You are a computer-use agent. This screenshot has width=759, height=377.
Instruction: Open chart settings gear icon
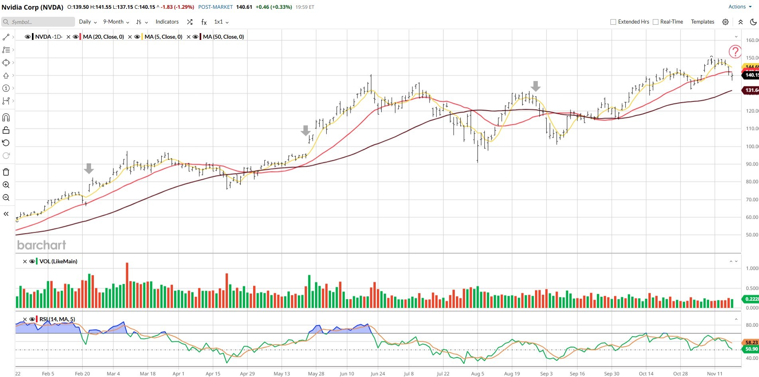pyautogui.click(x=725, y=22)
